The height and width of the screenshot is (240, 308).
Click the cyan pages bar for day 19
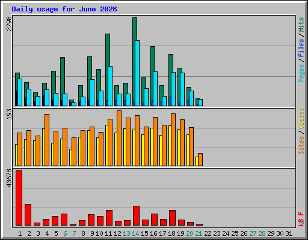tap(182, 89)
